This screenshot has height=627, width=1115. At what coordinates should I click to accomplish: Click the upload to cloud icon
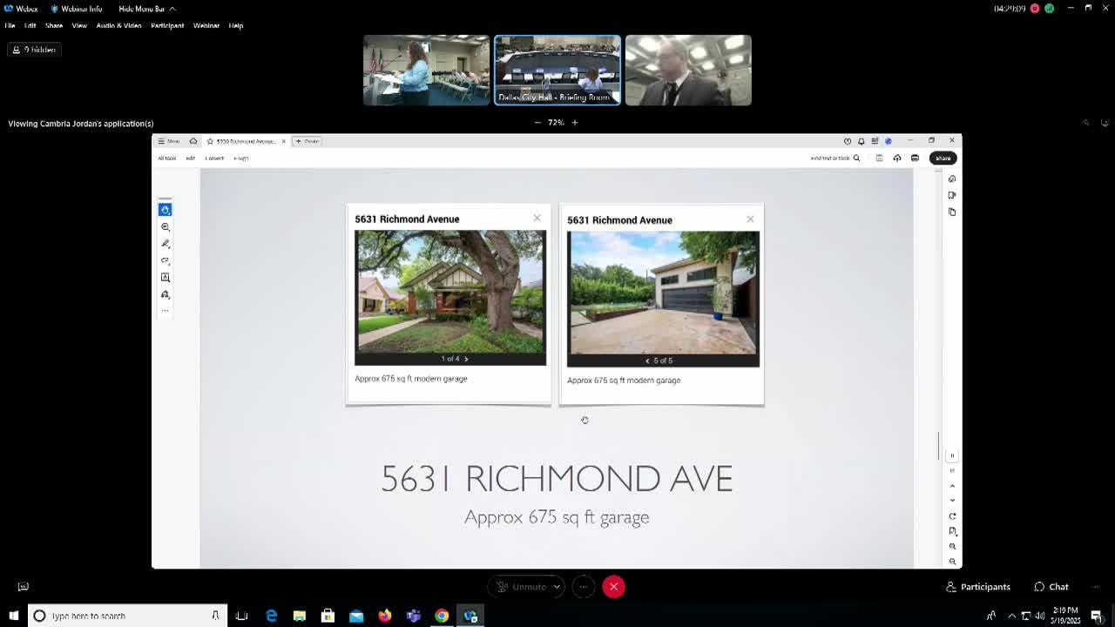(896, 158)
